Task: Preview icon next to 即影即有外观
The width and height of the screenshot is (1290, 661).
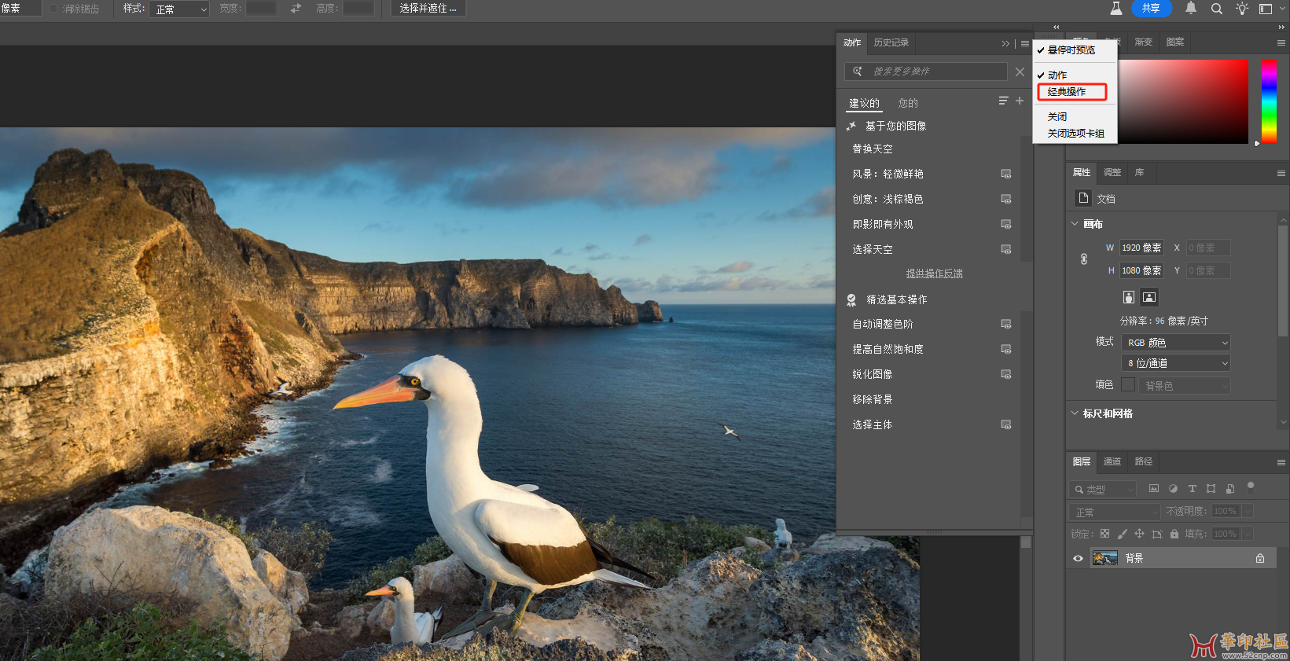Action: coord(1005,224)
